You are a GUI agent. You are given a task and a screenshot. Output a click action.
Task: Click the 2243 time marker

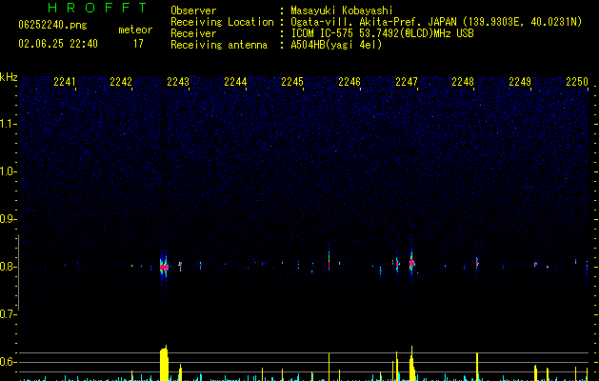178,82
